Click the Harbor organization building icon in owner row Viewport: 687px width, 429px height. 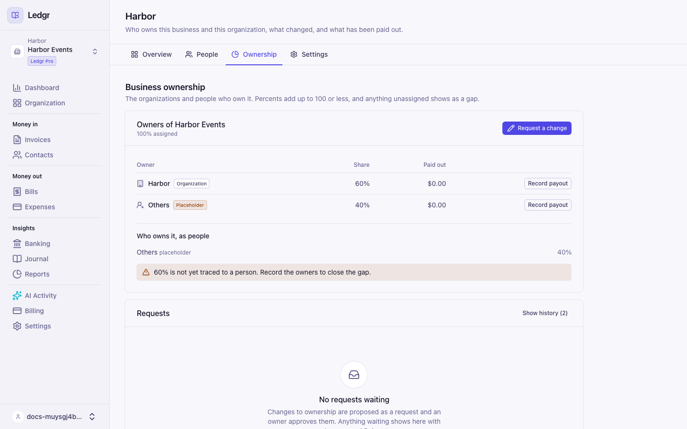click(x=140, y=184)
